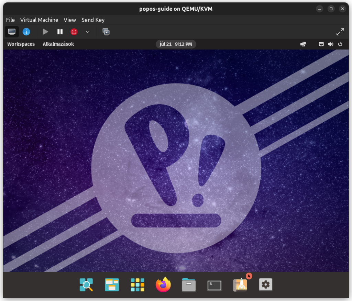The height and width of the screenshot is (301, 352).
Task: Expand the shutdown options dropdown arrow
Action: coord(88,32)
